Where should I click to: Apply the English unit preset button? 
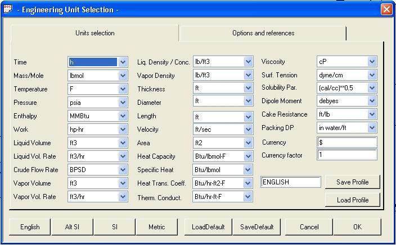[30, 227]
